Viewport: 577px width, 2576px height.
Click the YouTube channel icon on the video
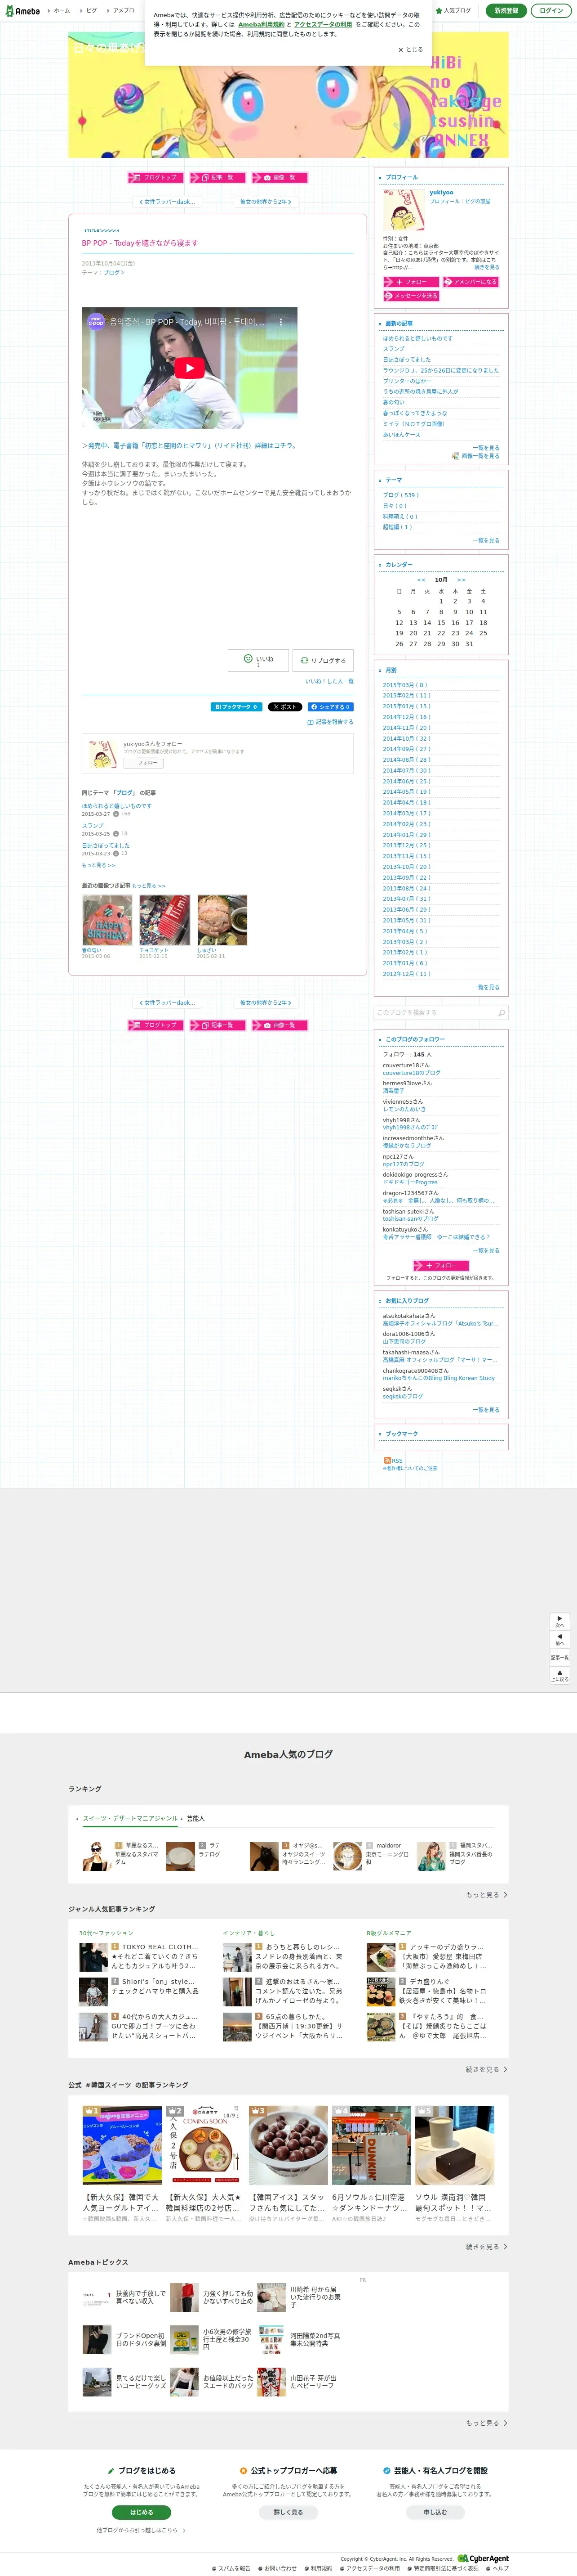coord(96,322)
